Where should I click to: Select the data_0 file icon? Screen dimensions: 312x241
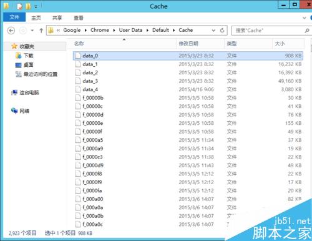(x=78, y=56)
